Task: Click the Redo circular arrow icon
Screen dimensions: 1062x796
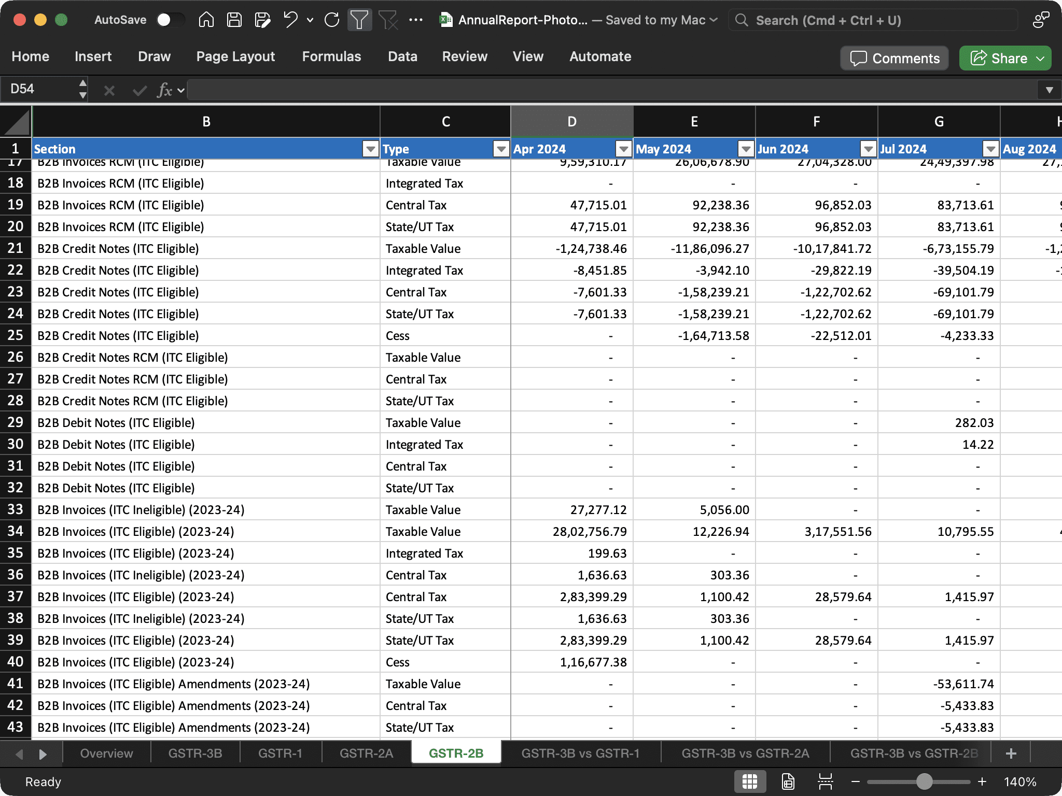Action: pyautogui.click(x=332, y=20)
